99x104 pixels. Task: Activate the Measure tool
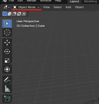point(7,88)
